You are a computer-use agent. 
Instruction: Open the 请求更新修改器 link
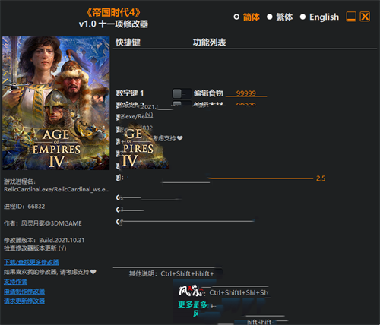[x=24, y=301]
